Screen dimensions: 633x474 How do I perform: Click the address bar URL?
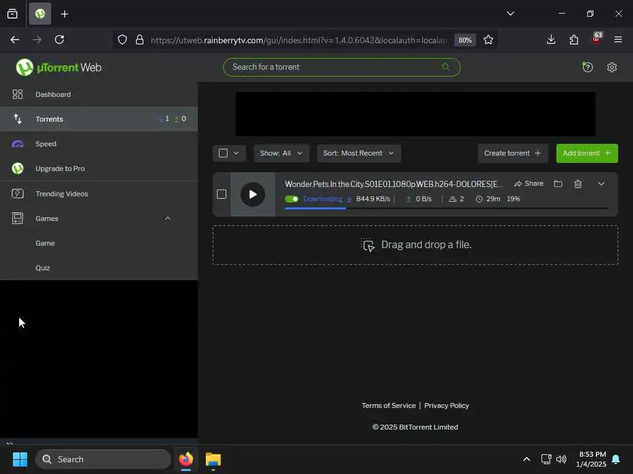pos(299,40)
